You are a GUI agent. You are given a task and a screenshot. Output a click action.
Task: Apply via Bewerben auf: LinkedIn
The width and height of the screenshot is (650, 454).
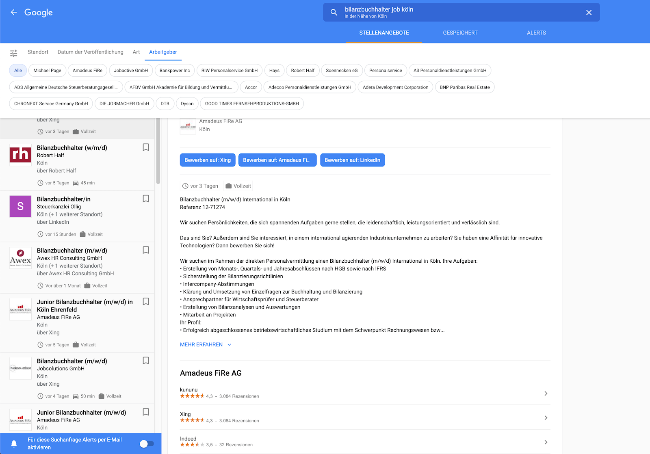(x=353, y=160)
